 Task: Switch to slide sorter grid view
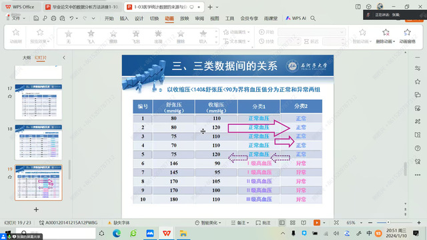tap(292, 223)
